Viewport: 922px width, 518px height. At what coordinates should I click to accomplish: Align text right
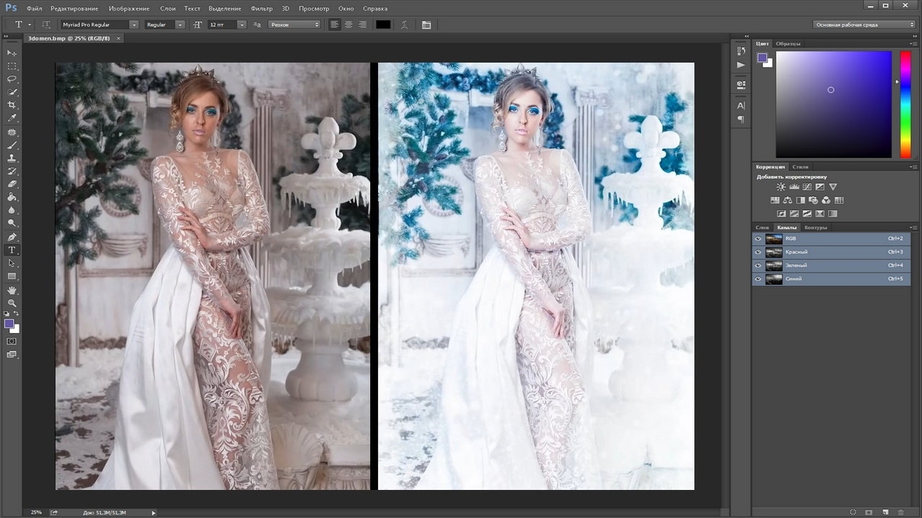pyautogui.click(x=362, y=24)
